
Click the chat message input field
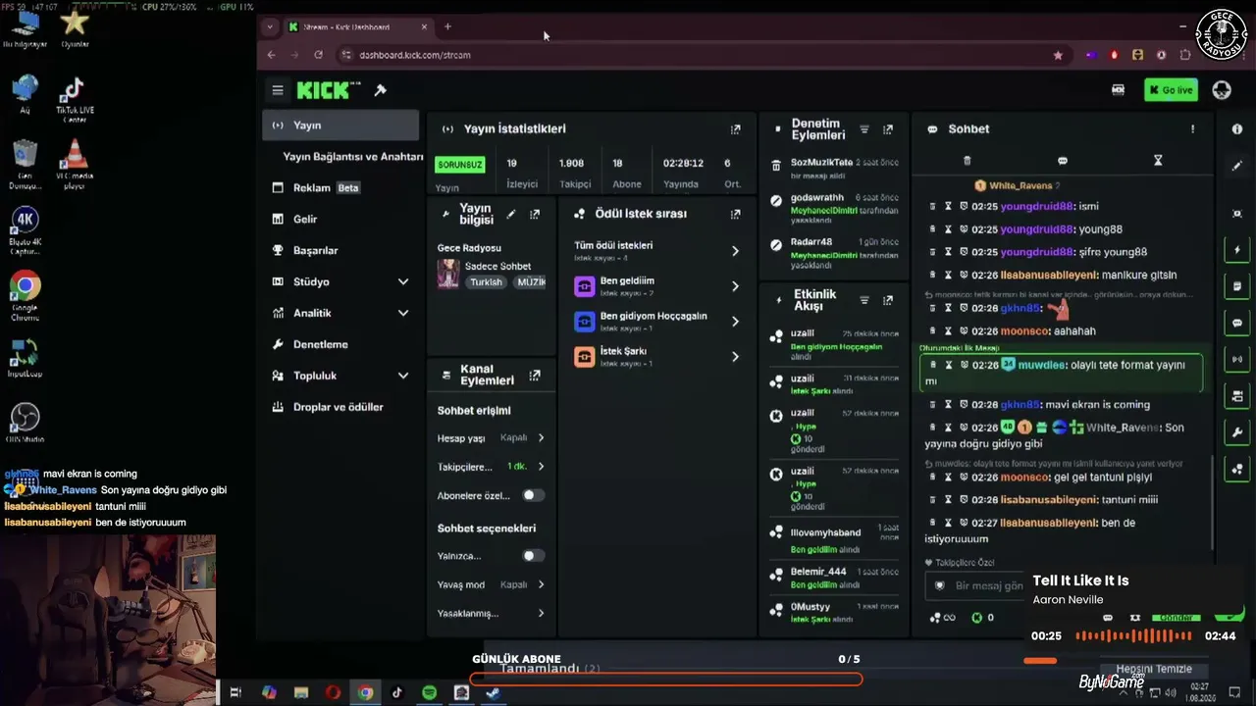coord(974,585)
